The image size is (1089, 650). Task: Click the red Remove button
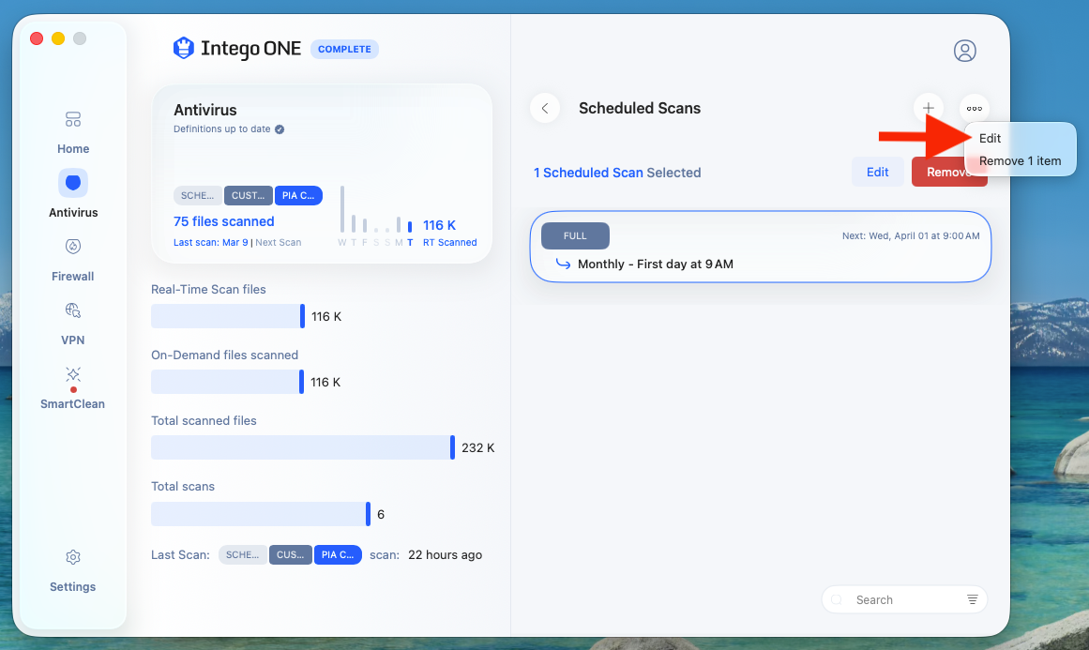(948, 172)
